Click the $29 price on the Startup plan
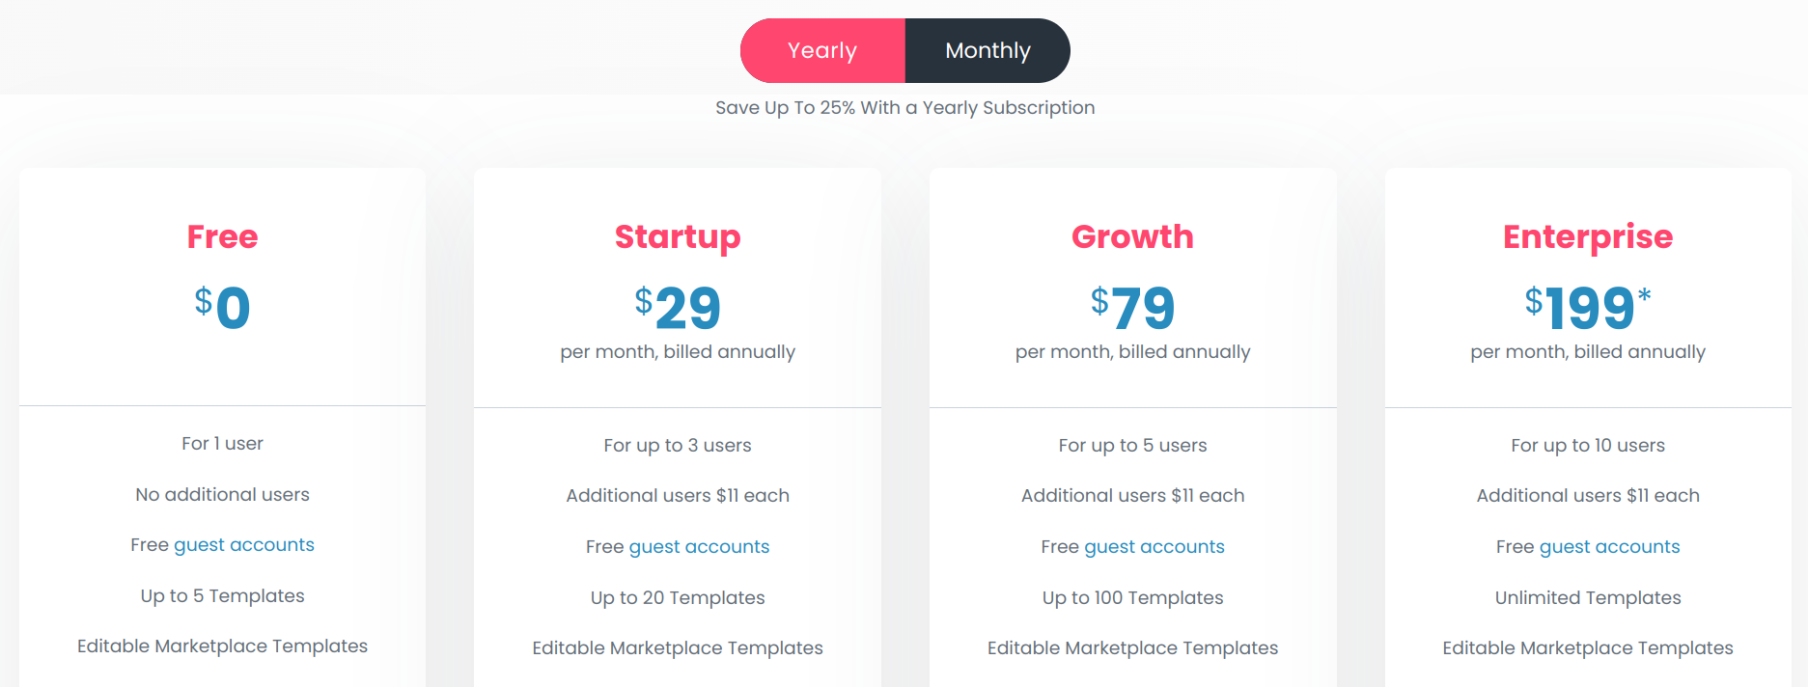Screen dimensions: 1808x687 coord(677,307)
